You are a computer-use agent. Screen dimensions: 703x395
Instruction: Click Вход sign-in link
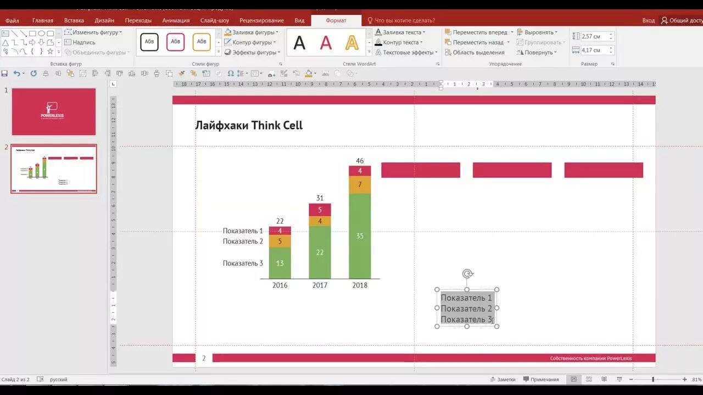pyautogui.click(x=648, y=20)
